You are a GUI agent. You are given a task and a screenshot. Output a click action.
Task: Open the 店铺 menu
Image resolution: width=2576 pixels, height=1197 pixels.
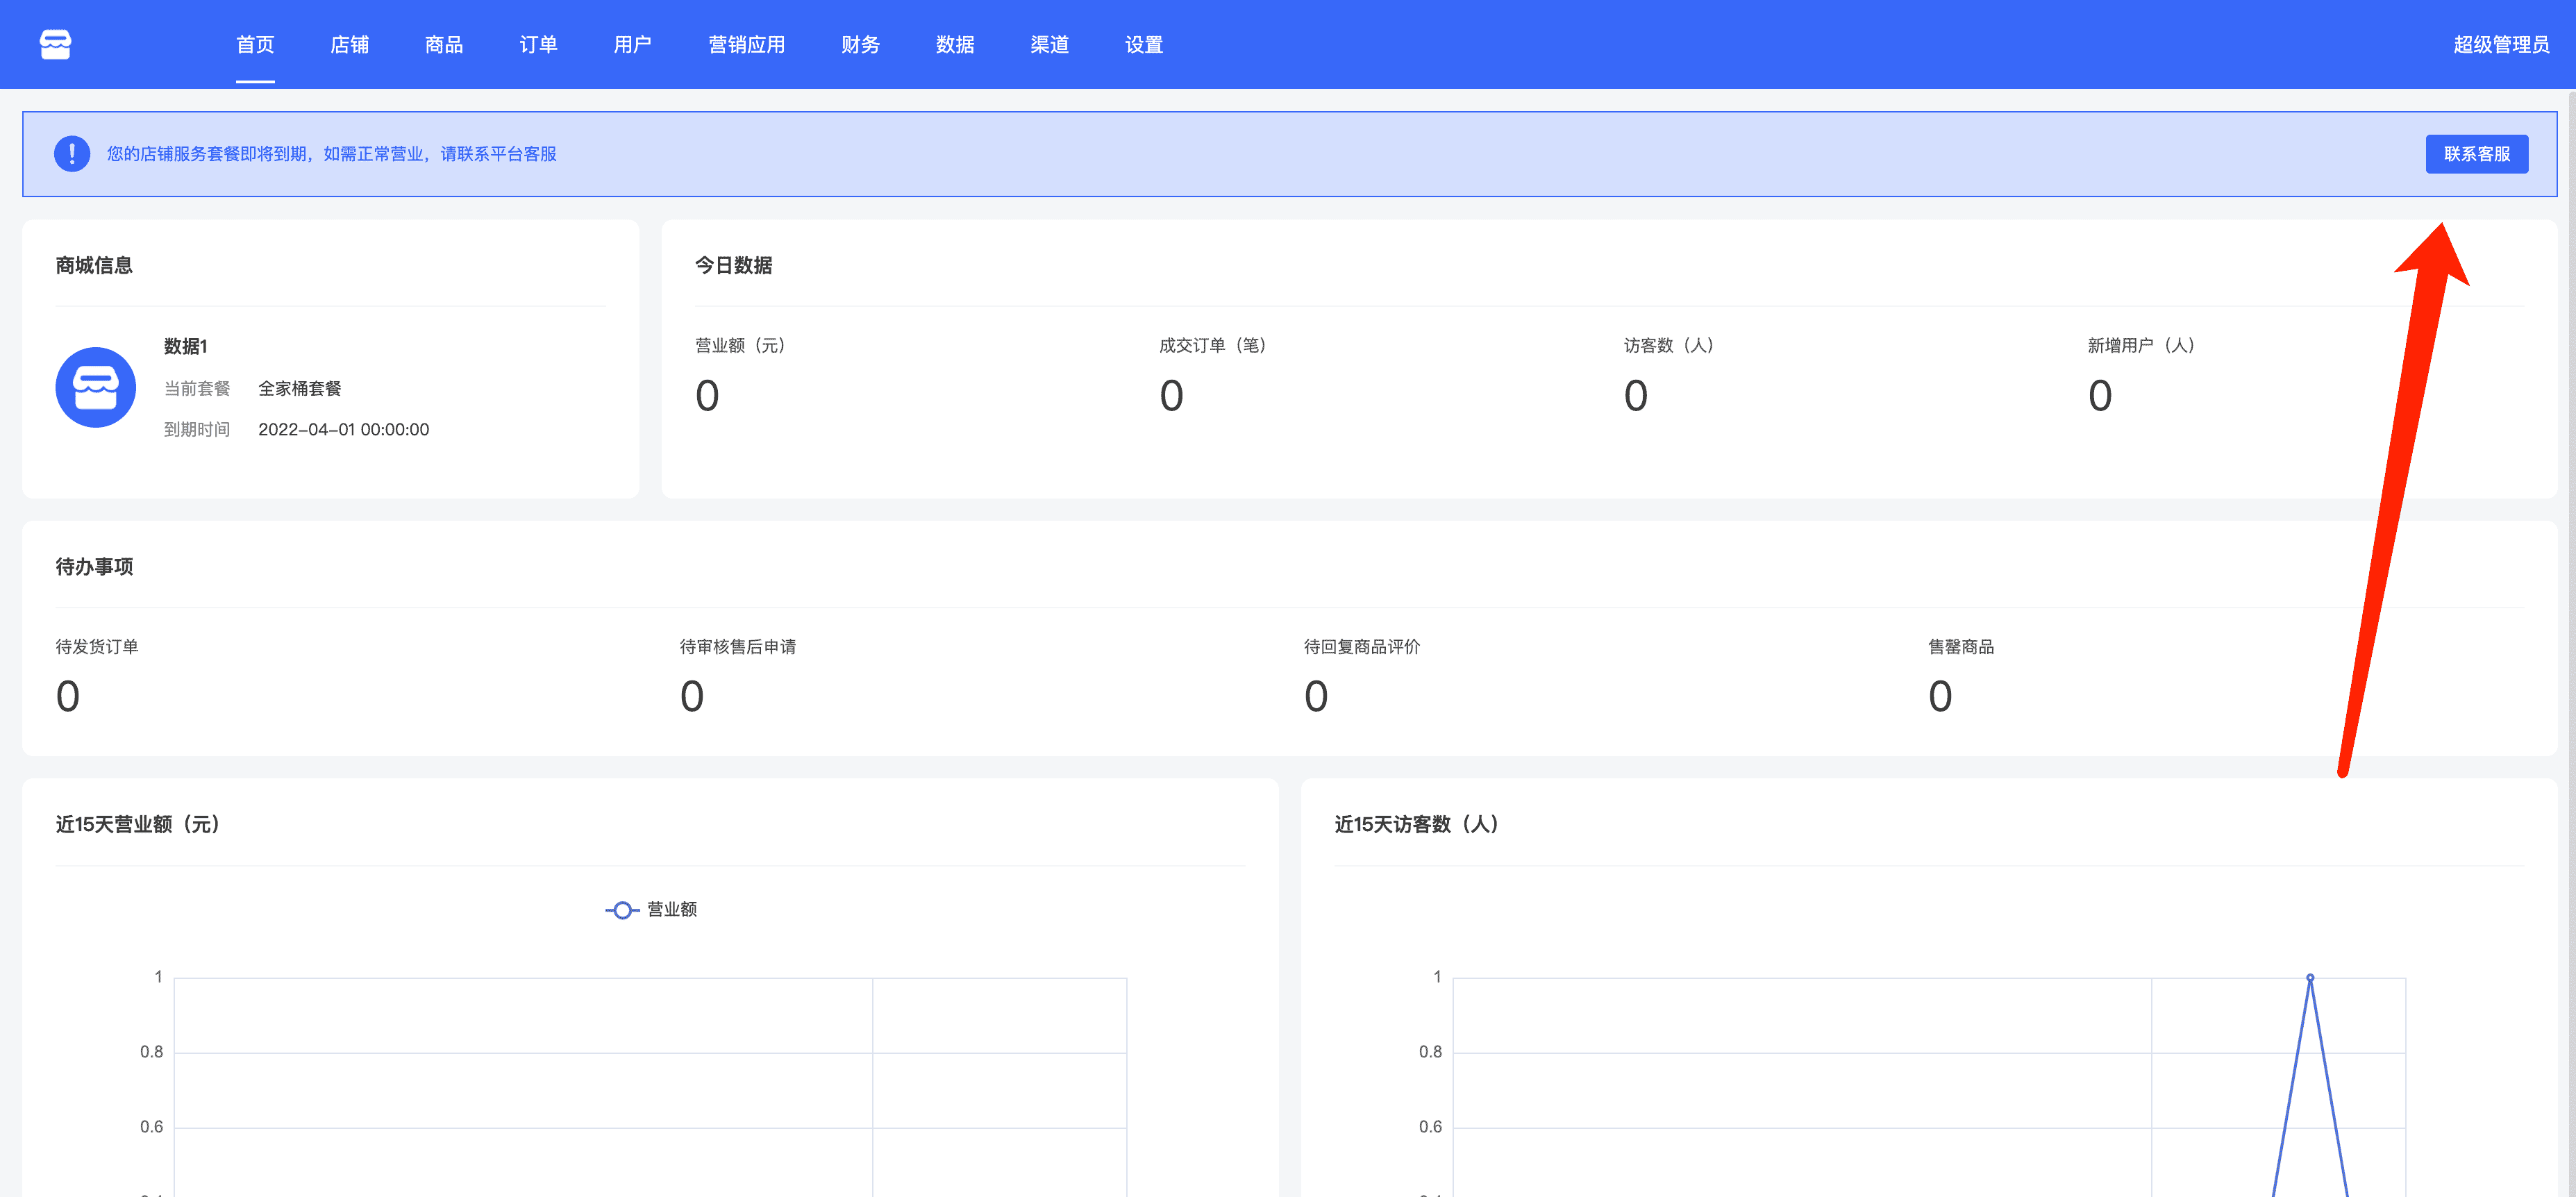tap(350, 44)
